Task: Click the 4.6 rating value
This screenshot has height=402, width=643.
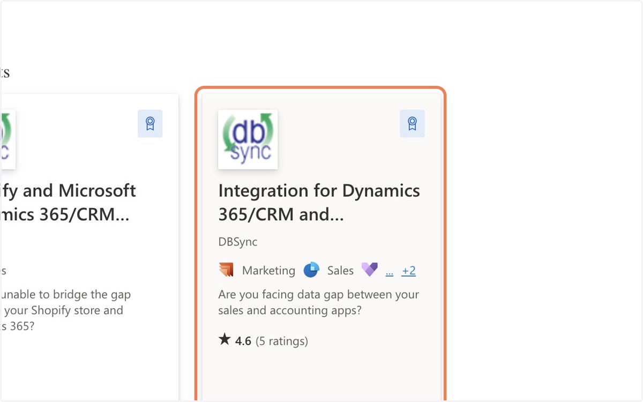Action: pos(243,341)
